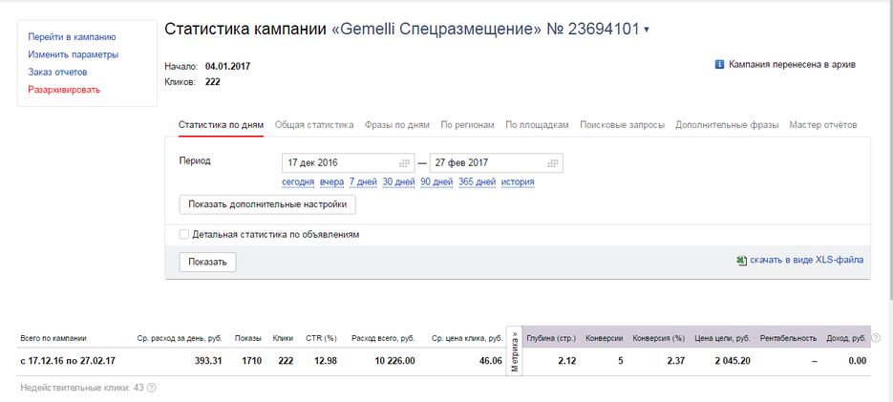Viewport: 893px width, 402px height.
Task: Select 30 дней period shortcut
Action: [x=398, y=182]
